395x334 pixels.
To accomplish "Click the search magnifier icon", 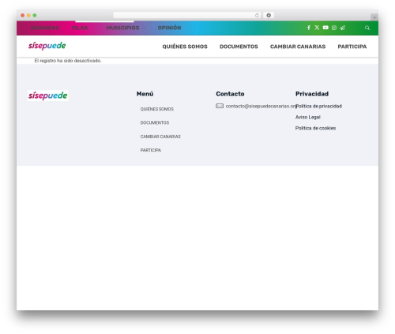I will tap(367, 28).
